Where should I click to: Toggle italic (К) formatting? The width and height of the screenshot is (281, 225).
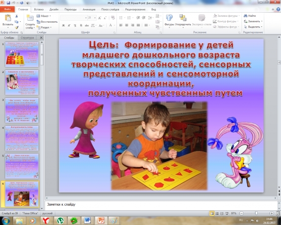point(69,25)
